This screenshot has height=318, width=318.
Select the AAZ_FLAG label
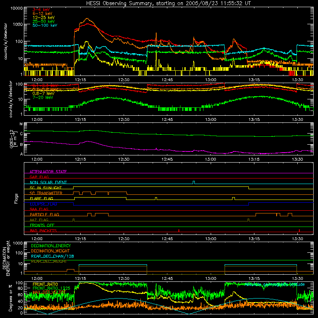39,220
